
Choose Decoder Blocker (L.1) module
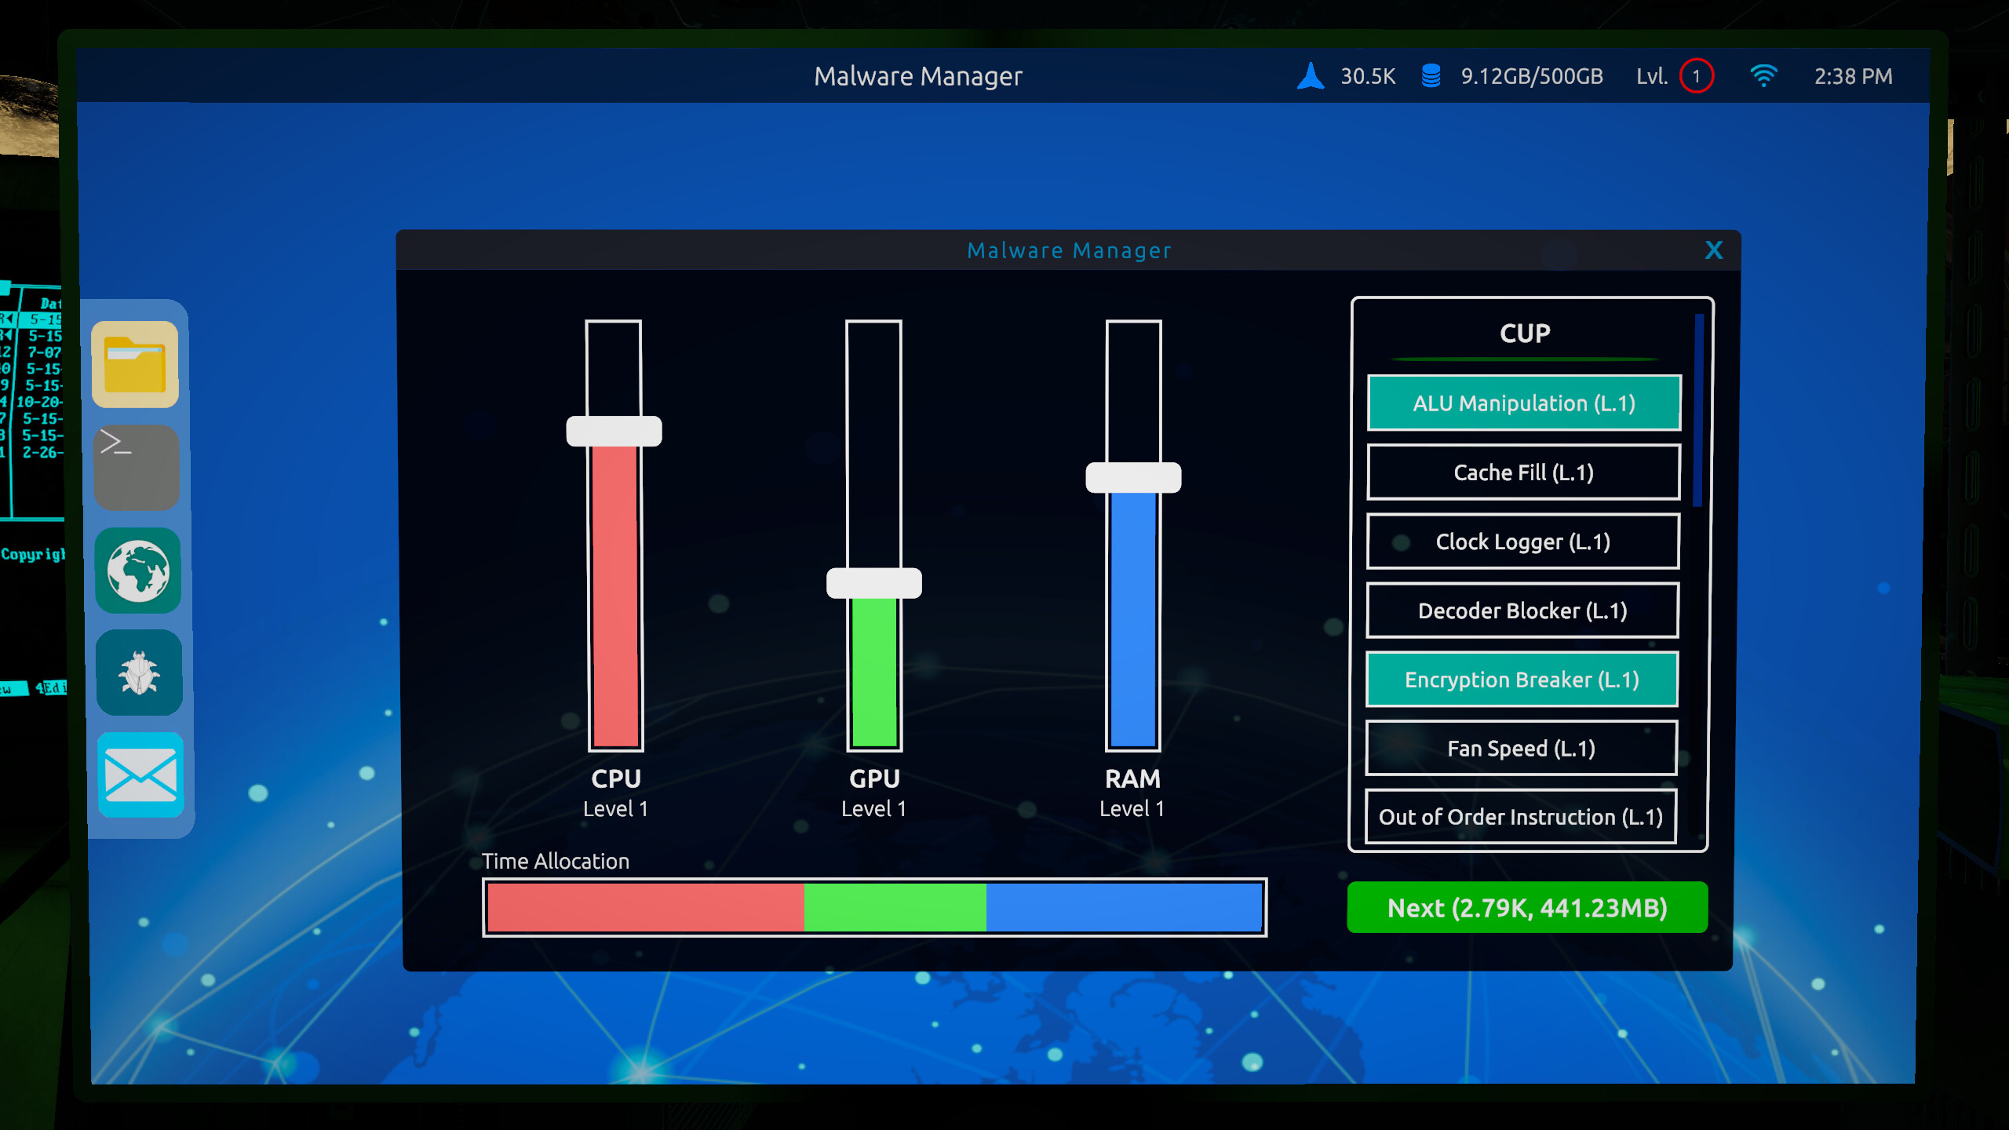[1522, 610]
